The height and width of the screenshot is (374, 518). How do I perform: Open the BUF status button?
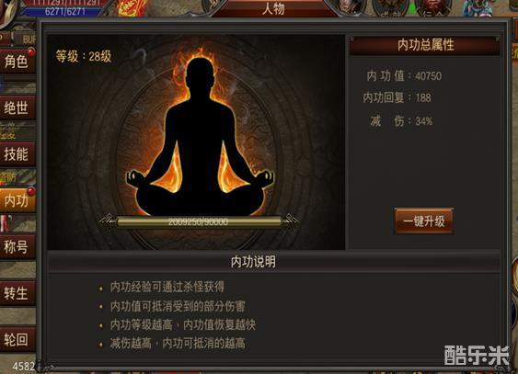[x=27, y=40]
